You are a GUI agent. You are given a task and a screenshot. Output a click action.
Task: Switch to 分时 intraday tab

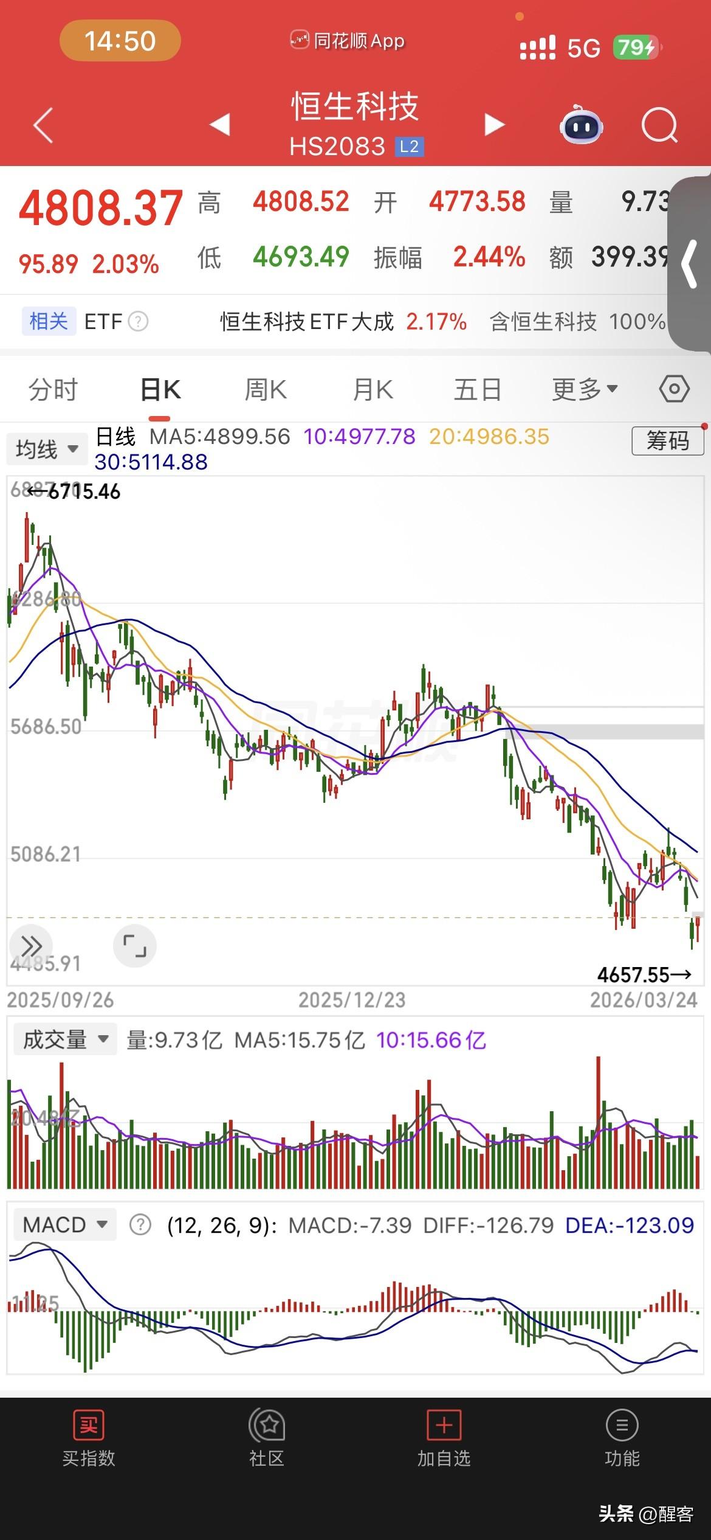tap(53, 390)
